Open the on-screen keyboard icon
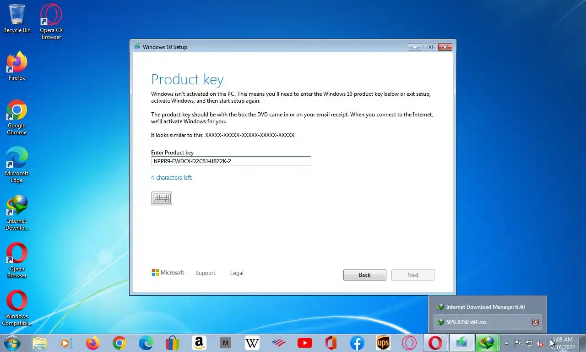Image resolution: width=586 pixels, height=352 pixels. tap(162, 198)
